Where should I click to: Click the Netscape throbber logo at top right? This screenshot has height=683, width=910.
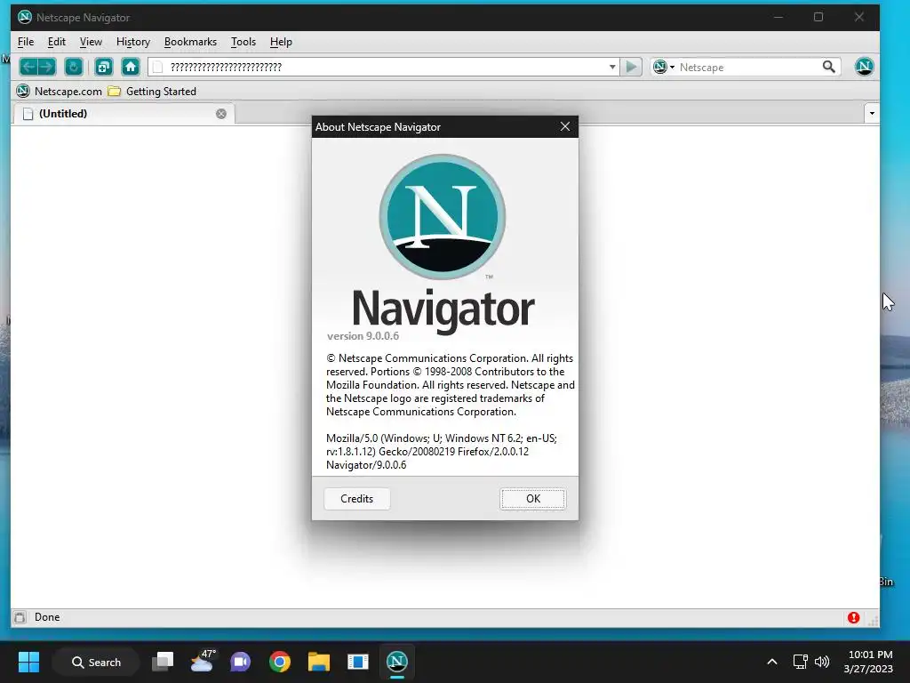(x=864, y=66)
